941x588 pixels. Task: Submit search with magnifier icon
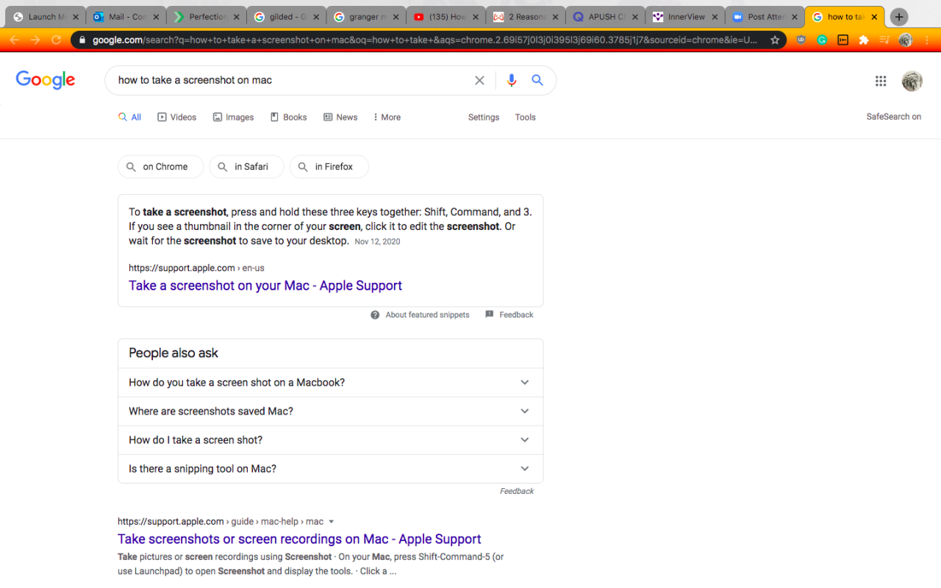pos(537,81)
